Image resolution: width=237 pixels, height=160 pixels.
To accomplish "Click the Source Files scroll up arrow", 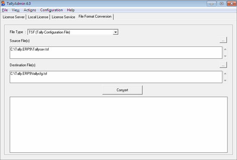I will point(225,49).
